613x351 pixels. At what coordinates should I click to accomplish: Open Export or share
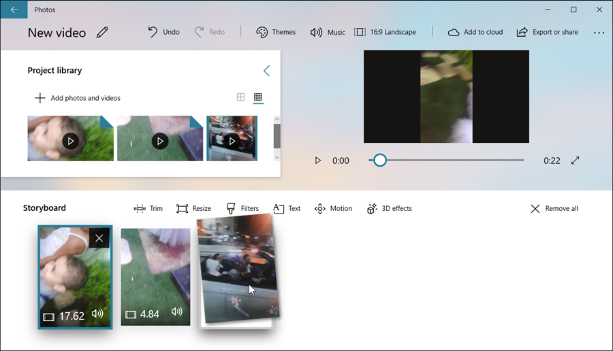coord(547,32)
